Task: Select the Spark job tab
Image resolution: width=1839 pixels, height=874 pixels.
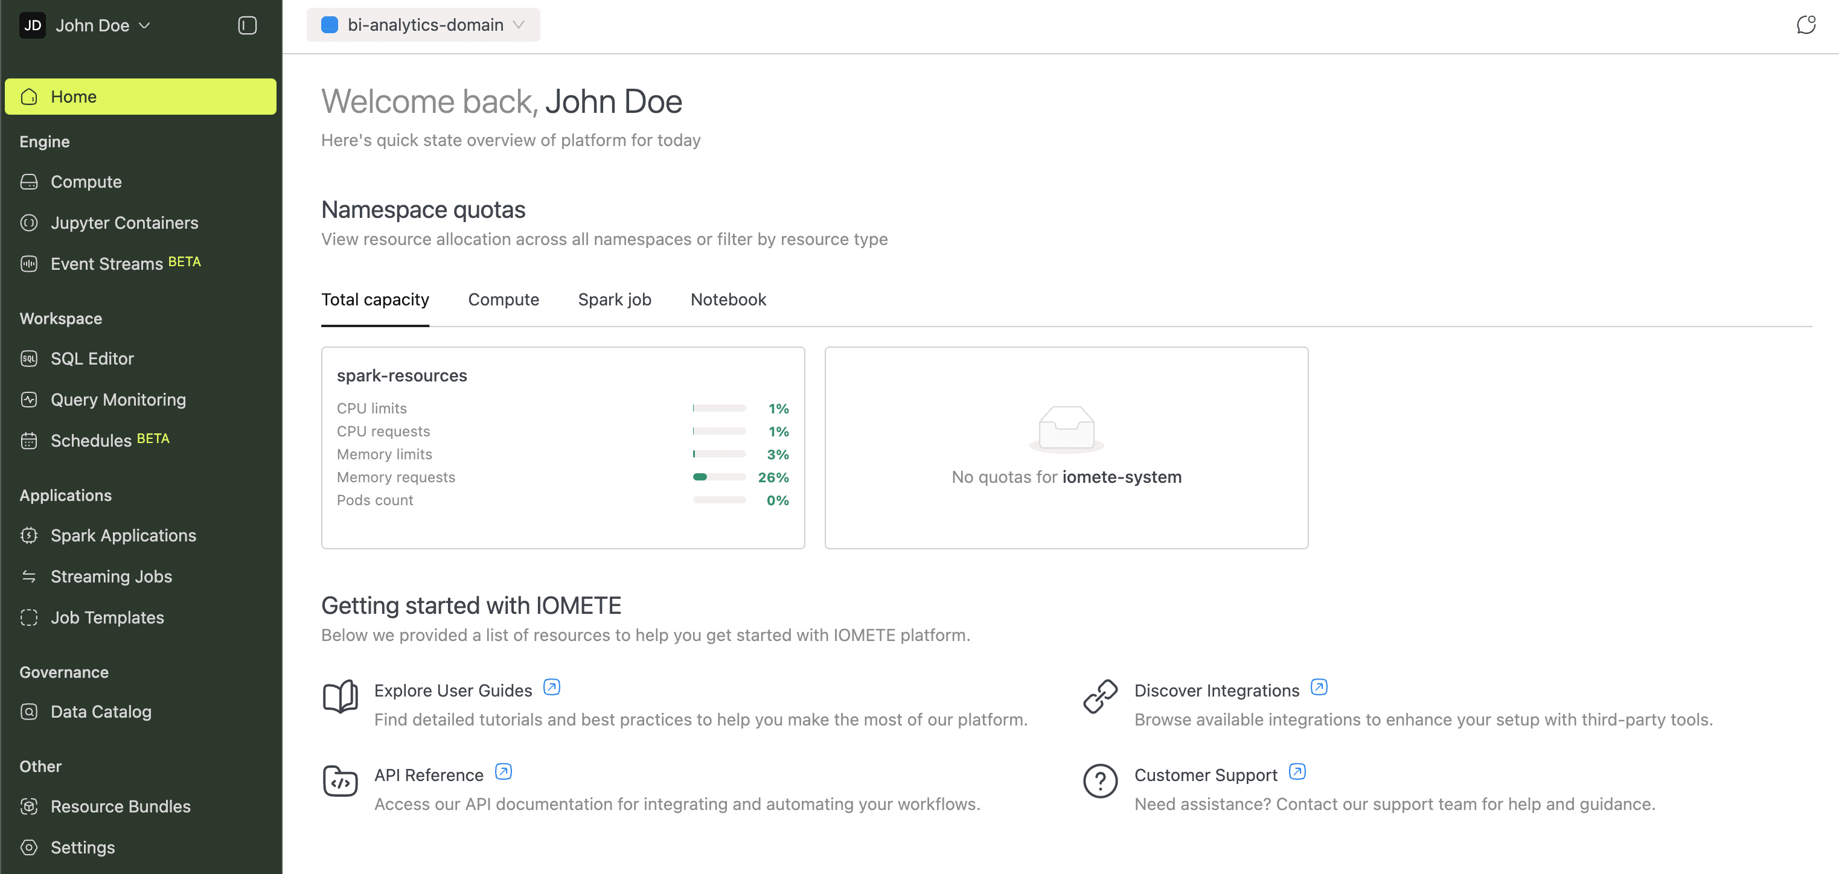Action: click(615, 299)
